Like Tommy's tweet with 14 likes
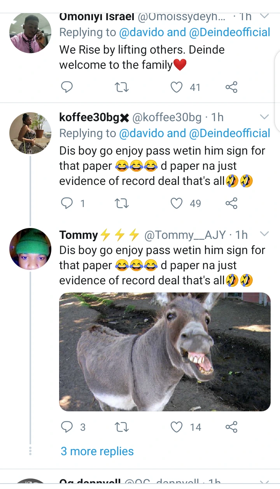The height and width of the screenshot is (489, 280). pyautogui.click(x=177, y=427)
